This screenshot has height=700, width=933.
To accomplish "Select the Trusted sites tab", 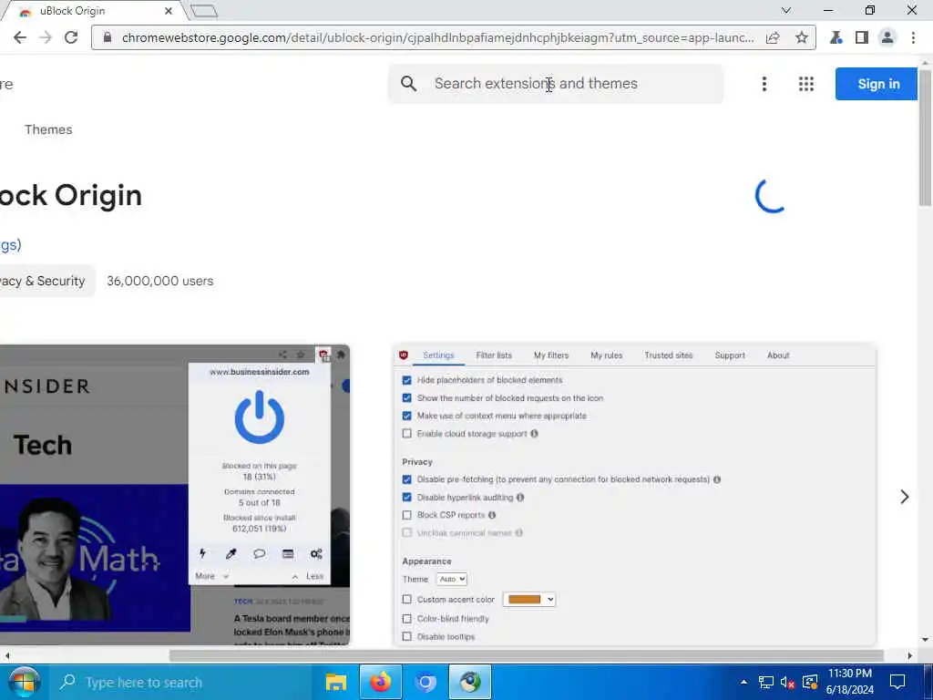I will click(669, 355).
